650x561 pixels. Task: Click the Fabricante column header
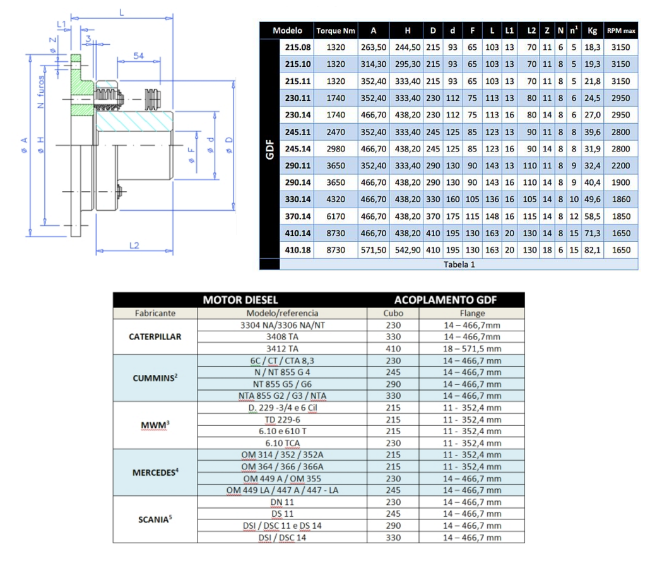pos(155,313)
